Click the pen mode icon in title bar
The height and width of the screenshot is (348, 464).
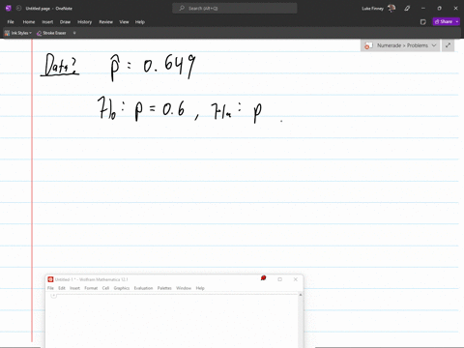pos(407,9)
